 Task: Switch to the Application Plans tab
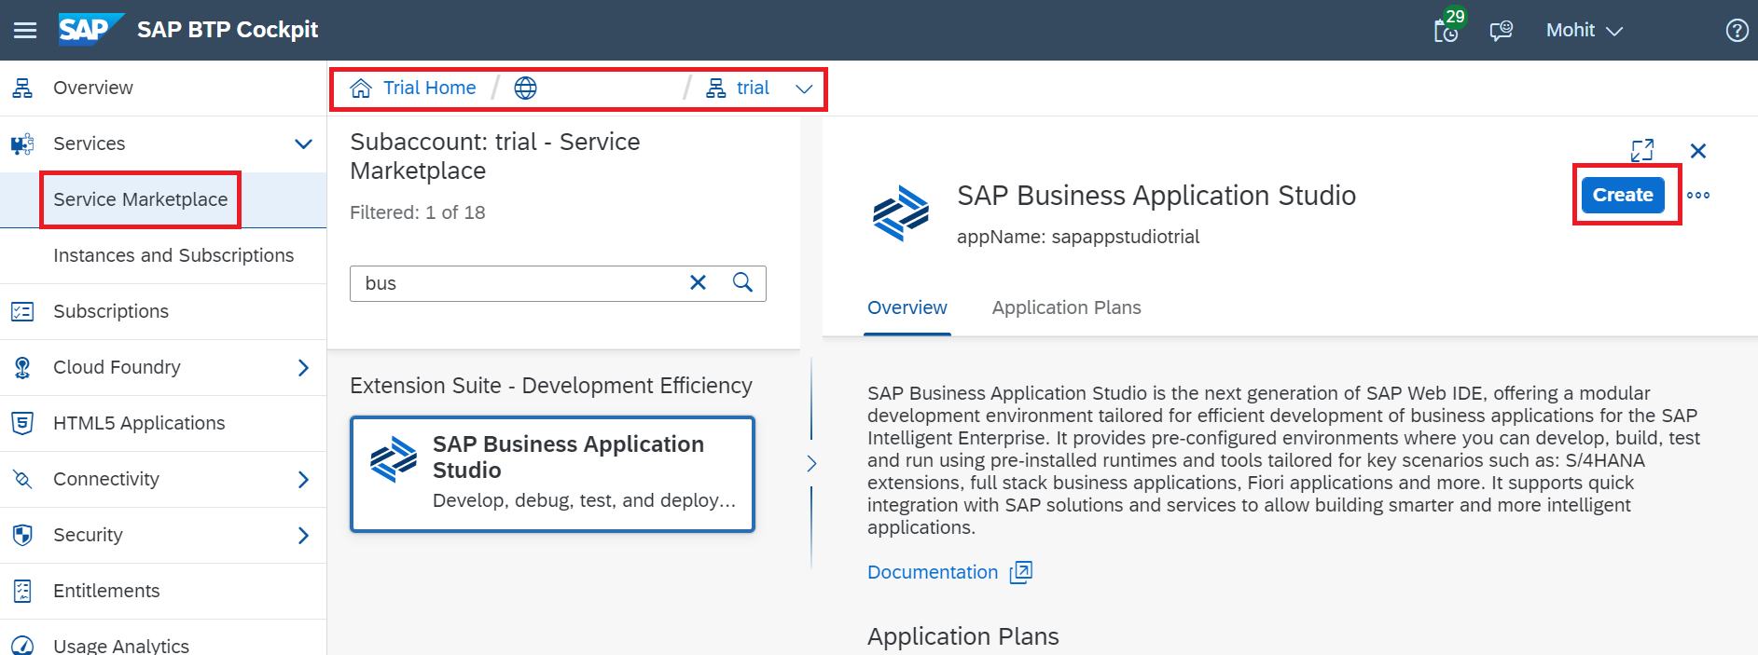coord(1066,307)
